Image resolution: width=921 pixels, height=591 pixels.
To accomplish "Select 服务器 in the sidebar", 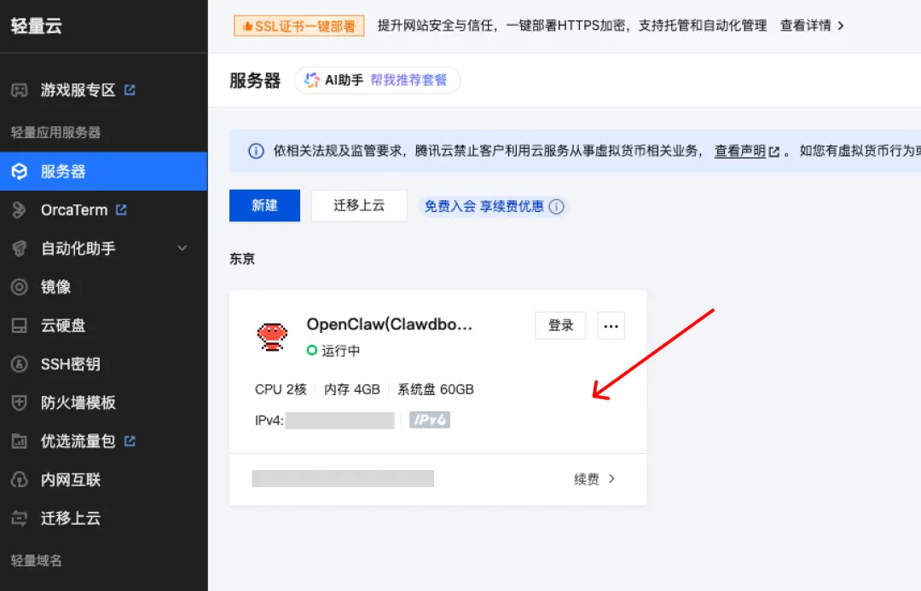I will click(x=103, y=171).
